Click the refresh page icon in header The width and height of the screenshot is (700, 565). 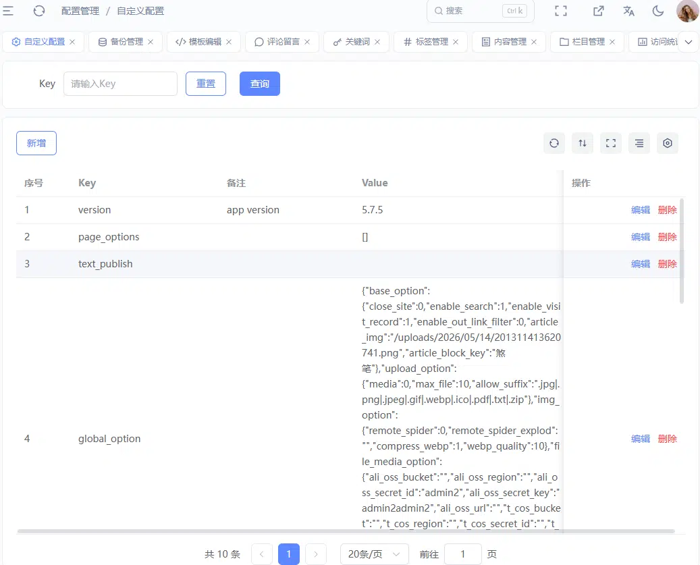tap(39, 11)
